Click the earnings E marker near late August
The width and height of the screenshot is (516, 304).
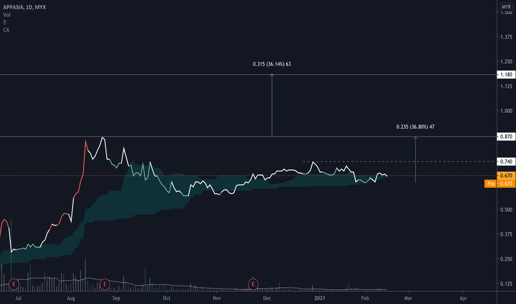pyautogui.click(x=105, y=284)
